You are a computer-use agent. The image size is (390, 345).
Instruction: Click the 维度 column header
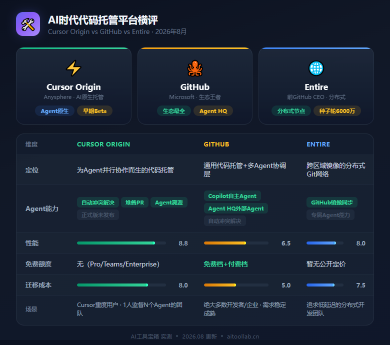point(31,144)
